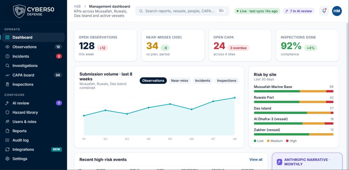This screenshot has width=349, height=170.
Task: Click the View all link
Action: [x=256, y=160]
